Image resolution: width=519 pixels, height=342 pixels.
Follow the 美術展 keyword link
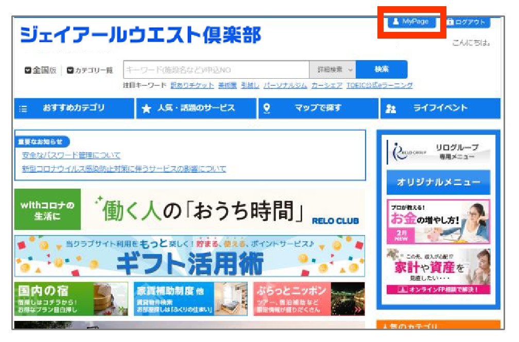(228, 85)
